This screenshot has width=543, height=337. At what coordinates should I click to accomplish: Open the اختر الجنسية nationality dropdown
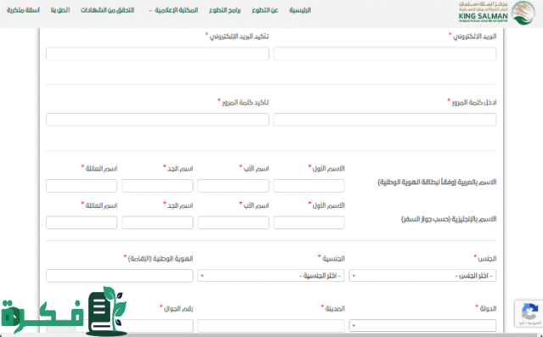tap(271, 276)
